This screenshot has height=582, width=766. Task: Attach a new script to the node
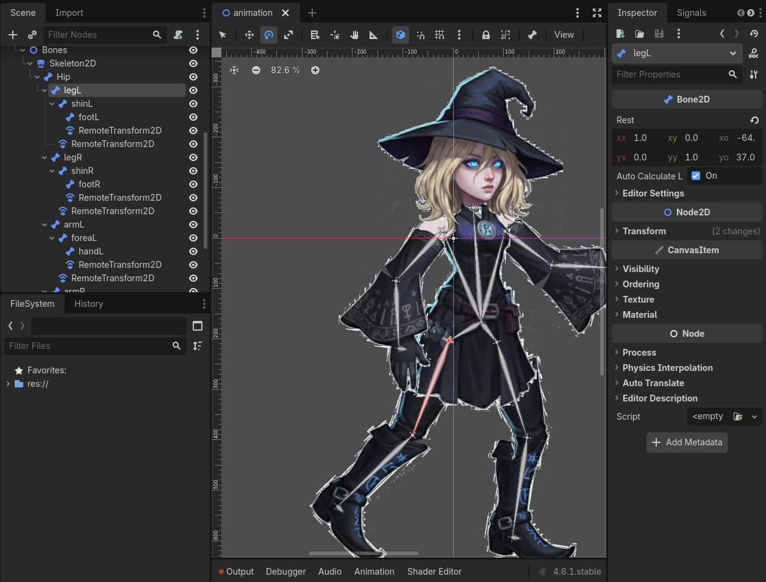point(178,35)
